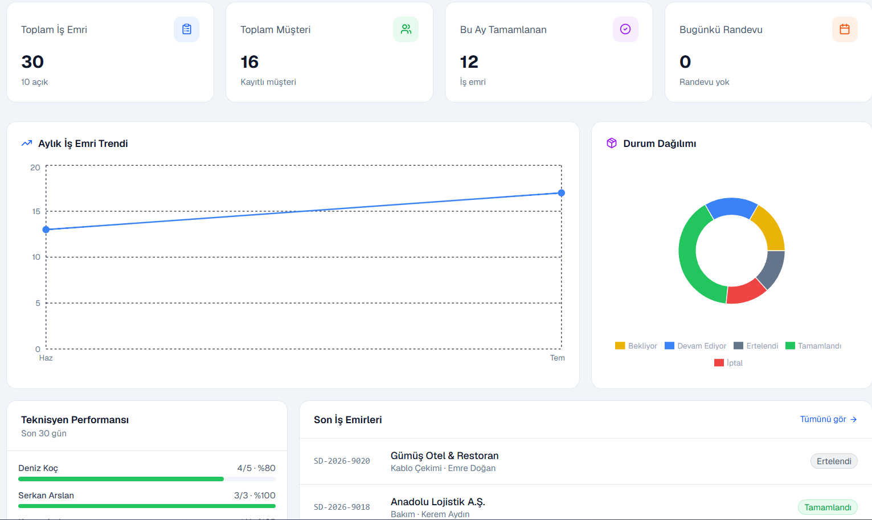Click the calendar icon on Bugünkü Randevu card
The image size is (872, 520).
point(845,29)
